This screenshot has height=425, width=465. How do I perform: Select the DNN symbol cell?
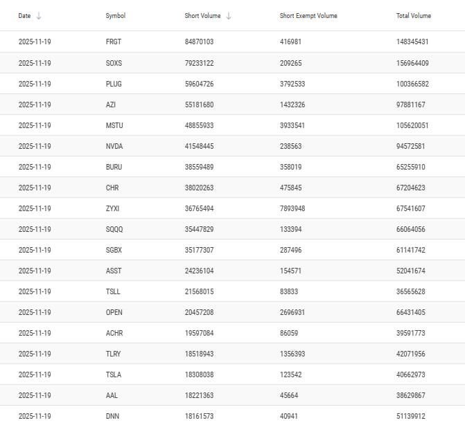(112, 416)
